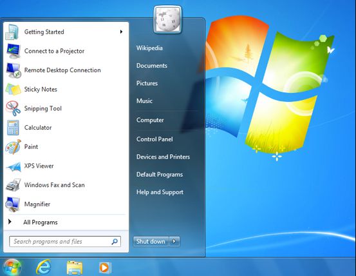Click the Magnifier icon

[12, 204]
